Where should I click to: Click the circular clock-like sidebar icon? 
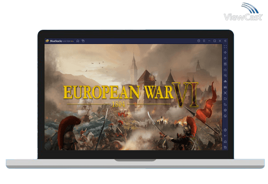coord(225,116)
